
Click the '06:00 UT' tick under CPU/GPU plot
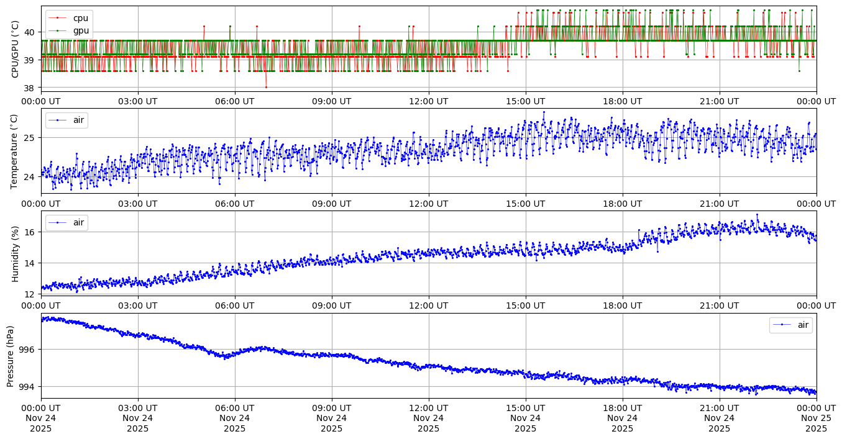coord(234,101)
